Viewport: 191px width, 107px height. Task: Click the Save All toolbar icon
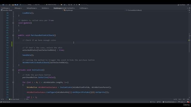pyautogui.click(x=17, y=5)
